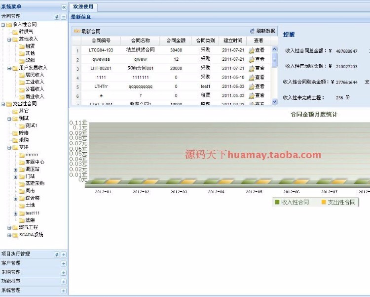Expand the 燃气工程 tree node

pyautogui.click(x=9, y=228)
